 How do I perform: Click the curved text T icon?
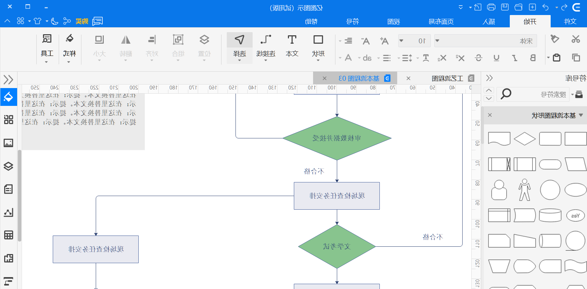point(426,58)
